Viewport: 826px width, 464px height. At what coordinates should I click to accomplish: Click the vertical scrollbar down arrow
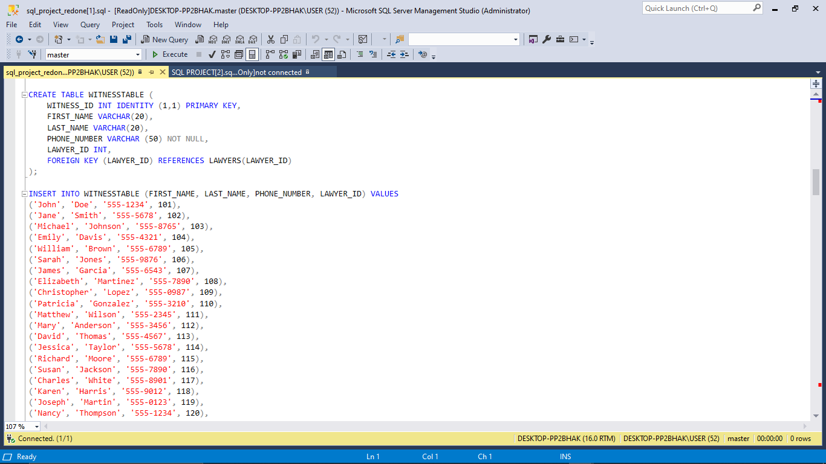816,416
